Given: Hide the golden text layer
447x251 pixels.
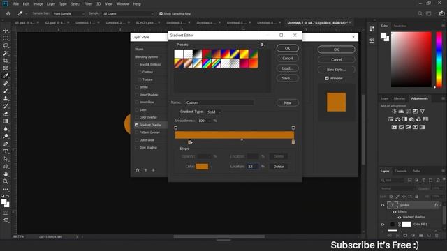Looking at the screenshot, I should tap(383, 205).
